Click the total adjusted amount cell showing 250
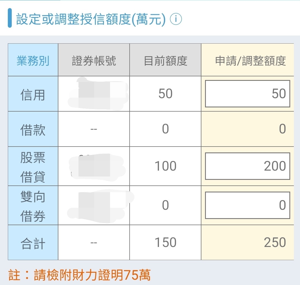 tap(247, 242)
